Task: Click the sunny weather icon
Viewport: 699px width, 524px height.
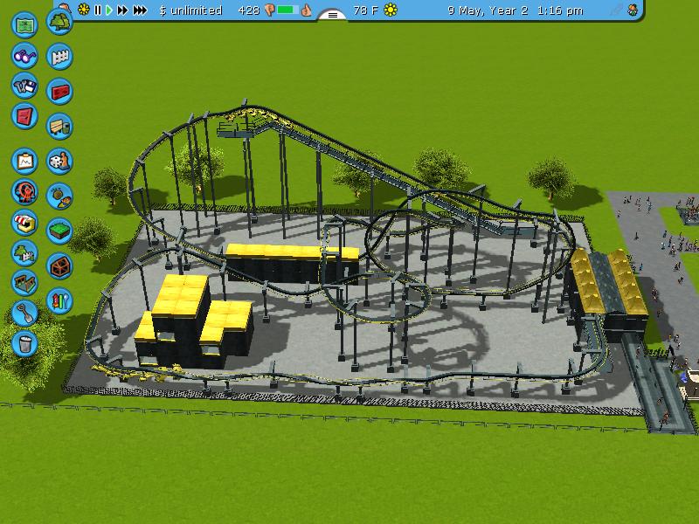Action: tap(391, 10)
